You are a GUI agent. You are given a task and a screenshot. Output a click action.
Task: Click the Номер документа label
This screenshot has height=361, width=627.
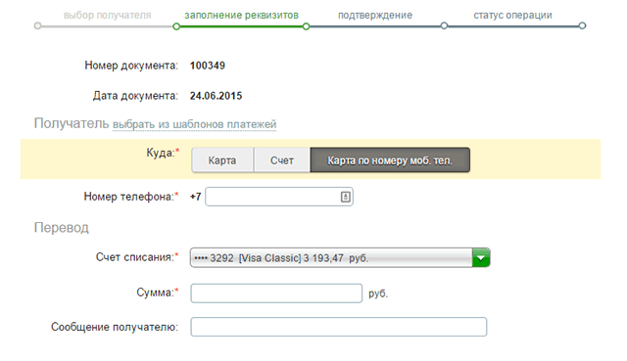click(131, 66)
